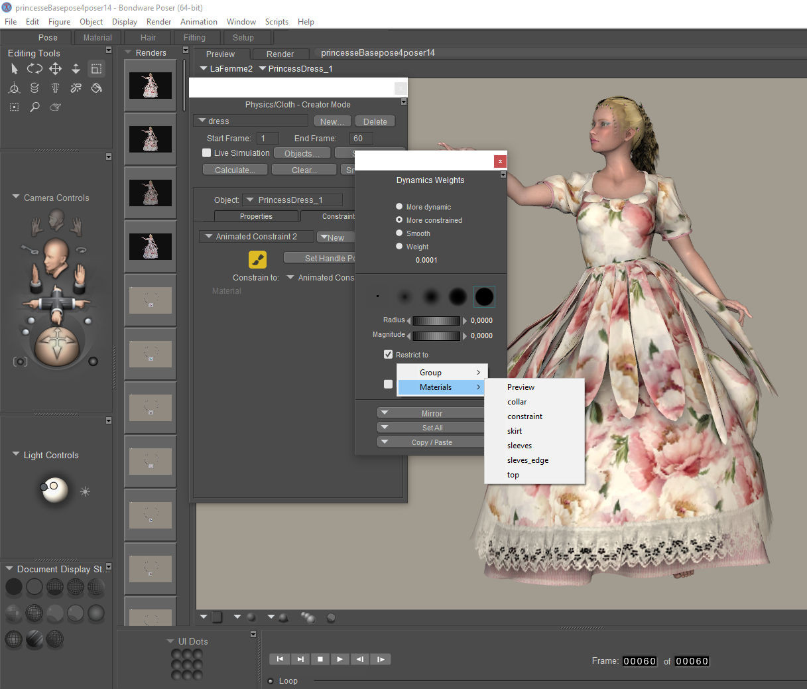Select the Rotate tool with circular arrows
This screenshot has height=689, width=807.
34,68
